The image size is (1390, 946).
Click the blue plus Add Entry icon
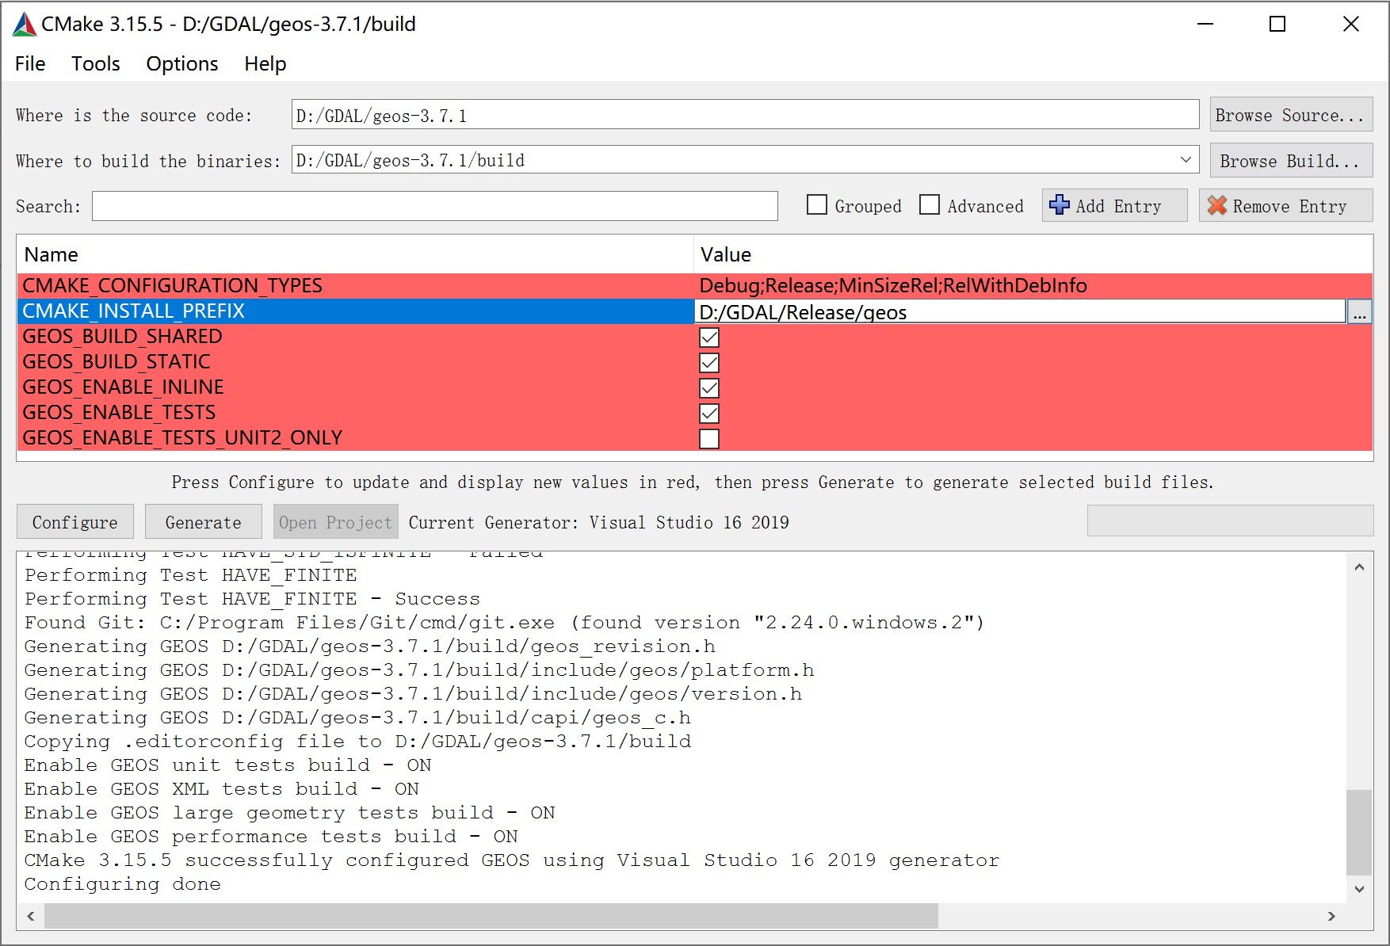click(x=1059, y=205)
